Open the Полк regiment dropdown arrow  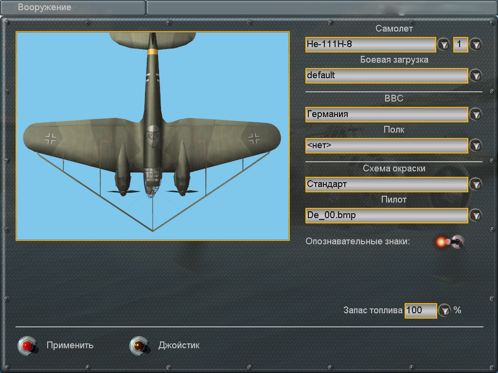[x=476, y=146]
